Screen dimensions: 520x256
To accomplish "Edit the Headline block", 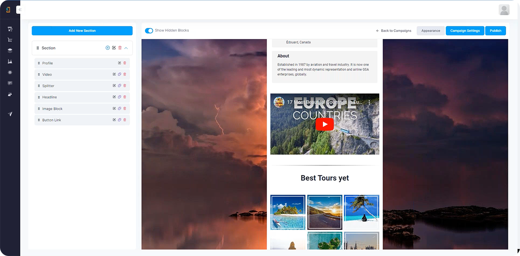I will tap(114, 97).
